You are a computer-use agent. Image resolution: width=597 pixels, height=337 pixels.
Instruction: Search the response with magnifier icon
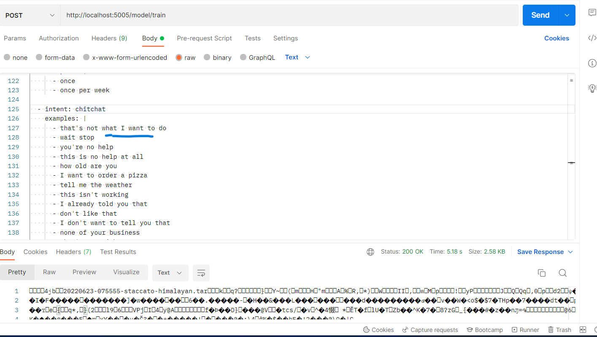(x=563, y=273)
